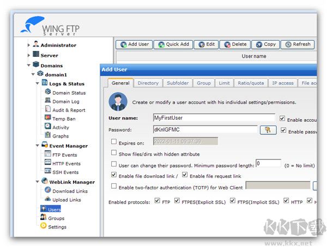The image size is (327, 247).
Task: Collapse the domain1 tree node arrow
Action: [x=33, y=74]
